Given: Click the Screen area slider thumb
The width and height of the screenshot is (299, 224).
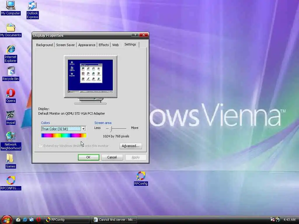Looking at the screenshot, I should click(x=111, y=129).
